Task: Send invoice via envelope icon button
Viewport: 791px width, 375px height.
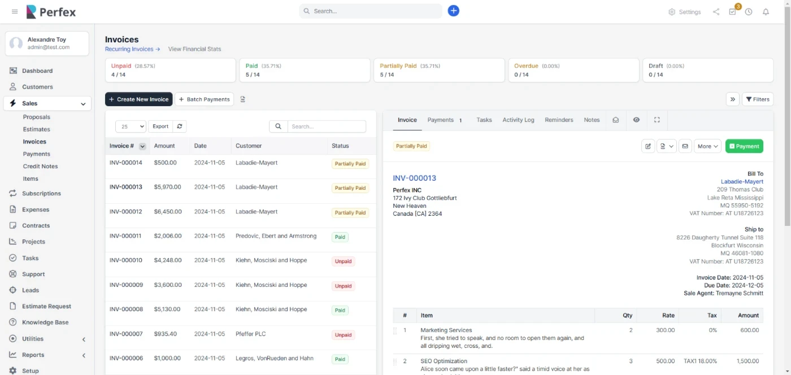Action: coord(685,146)
